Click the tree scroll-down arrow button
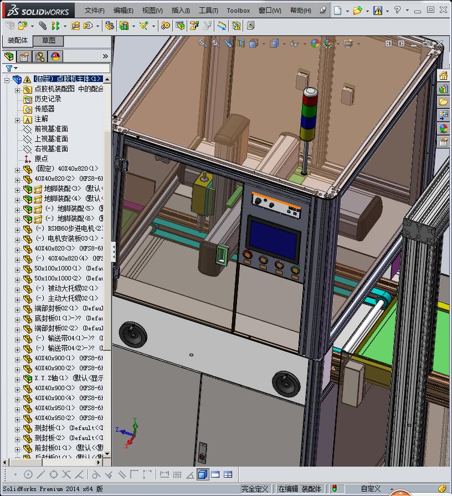 pos(107,454)
